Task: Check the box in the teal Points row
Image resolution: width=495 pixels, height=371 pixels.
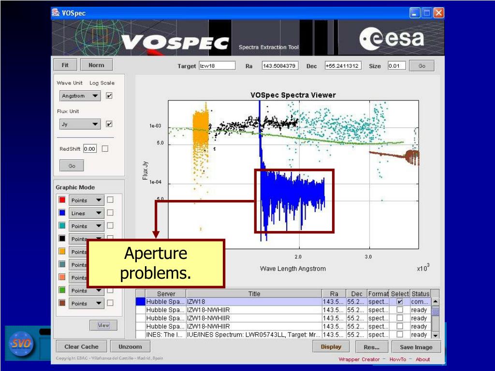Action: point(110,226)
